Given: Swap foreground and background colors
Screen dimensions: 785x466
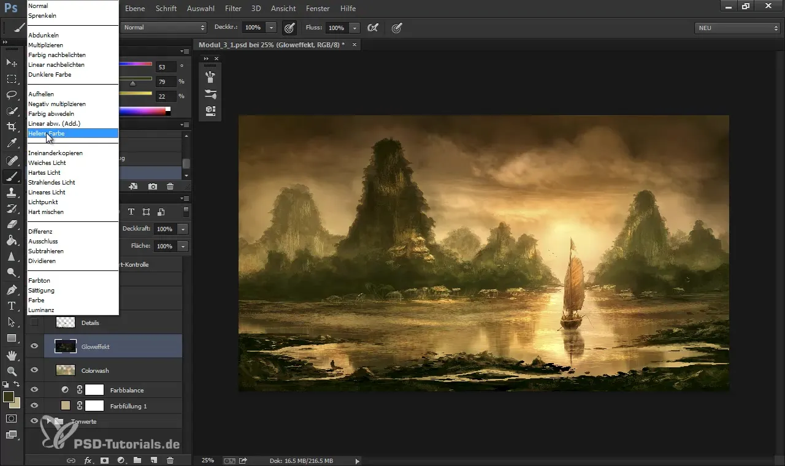Looking at the screenshot, I should (x=17, y=384).
